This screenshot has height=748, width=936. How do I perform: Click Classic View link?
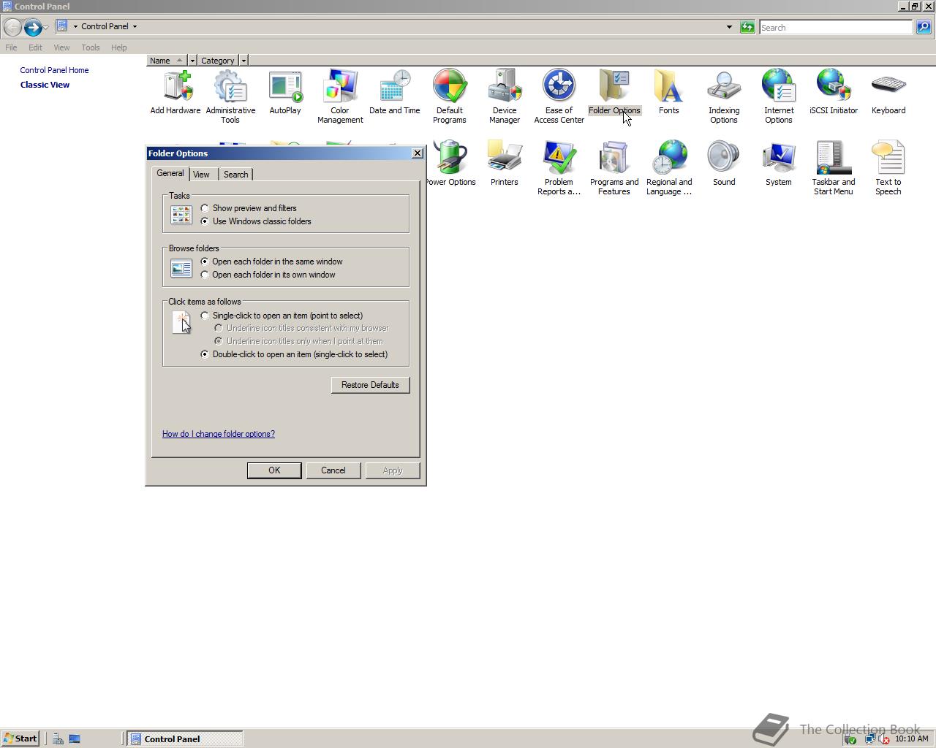coord(45,85)
